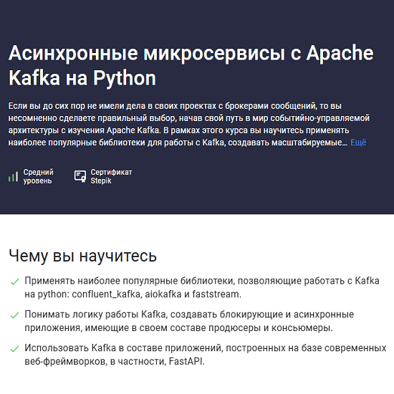This screenshot has width=394, height=394.
Task: Click "Apache Kafka" in the description paragraph
Action: (133, 130)
